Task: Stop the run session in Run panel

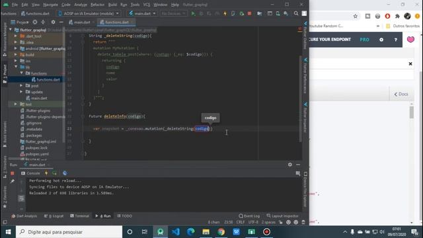Action: coord(13,173)
